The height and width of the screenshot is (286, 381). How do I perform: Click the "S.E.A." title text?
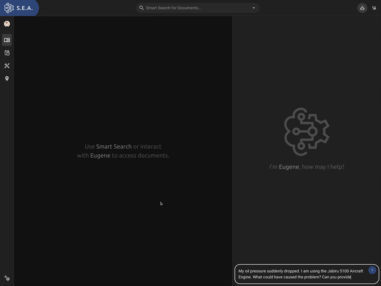pyautogui.click(x=25, y=8)
